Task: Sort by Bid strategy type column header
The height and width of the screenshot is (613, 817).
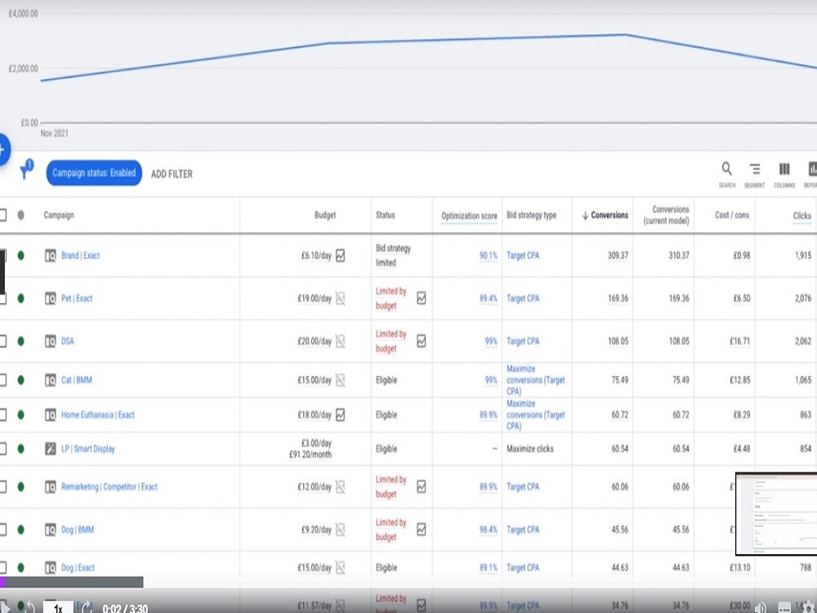Action: coord(532,215)
